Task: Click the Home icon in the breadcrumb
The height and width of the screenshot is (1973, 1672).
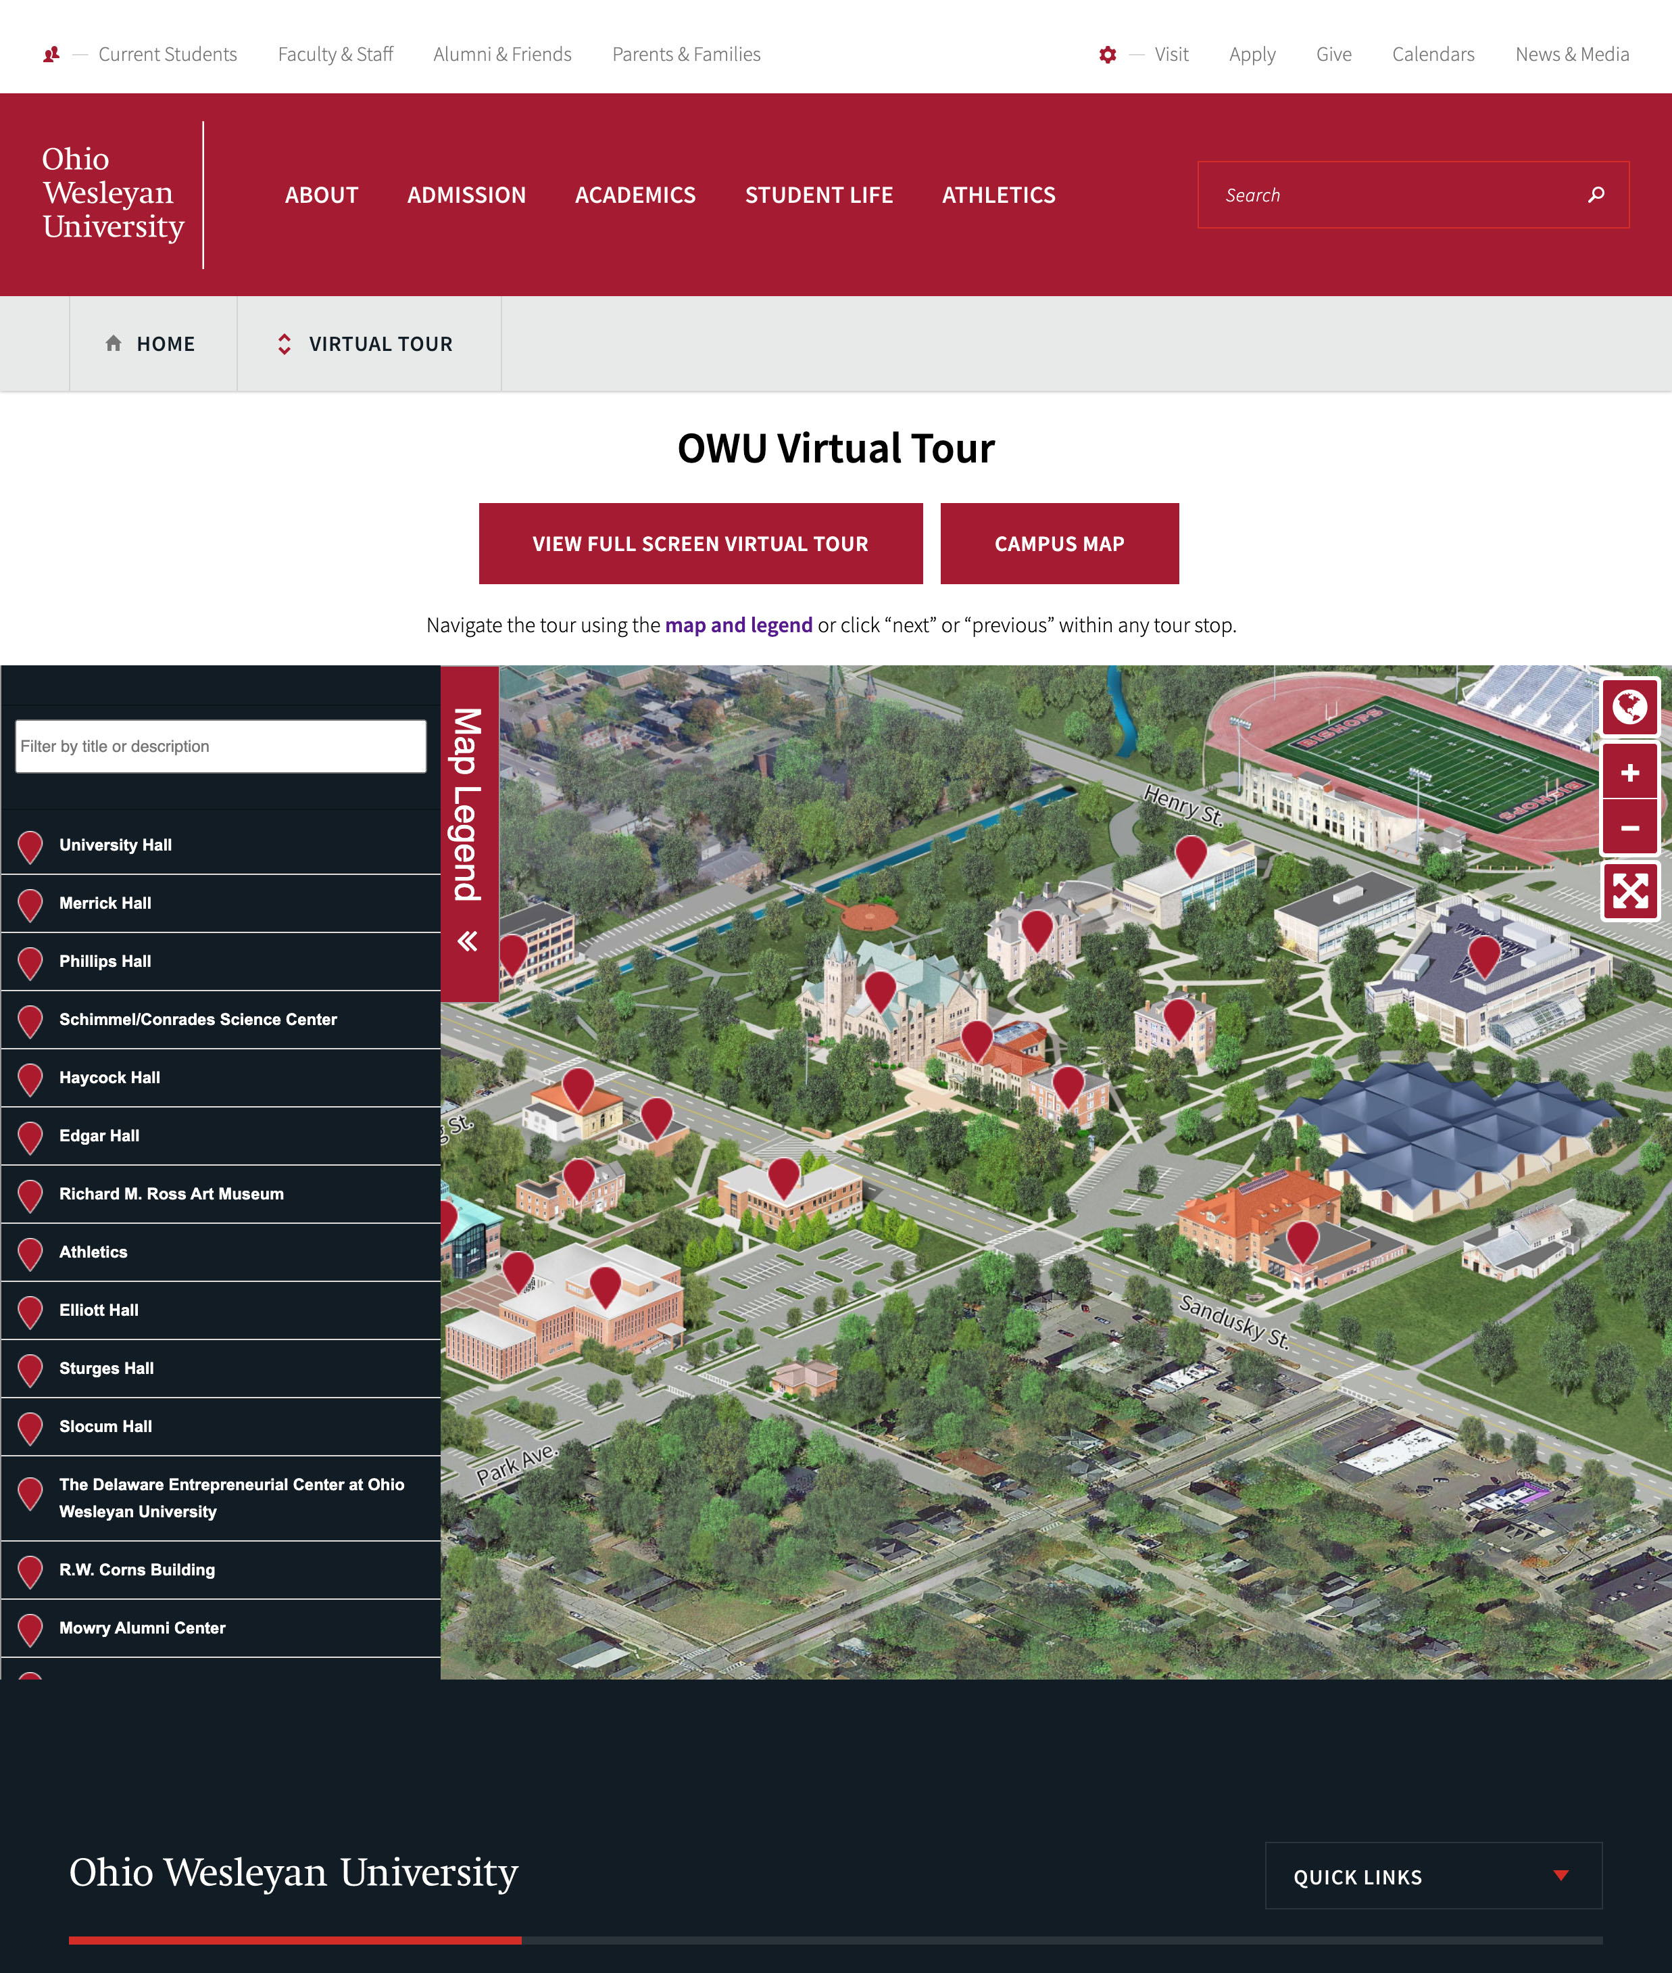Action: [x=115, y=343]
